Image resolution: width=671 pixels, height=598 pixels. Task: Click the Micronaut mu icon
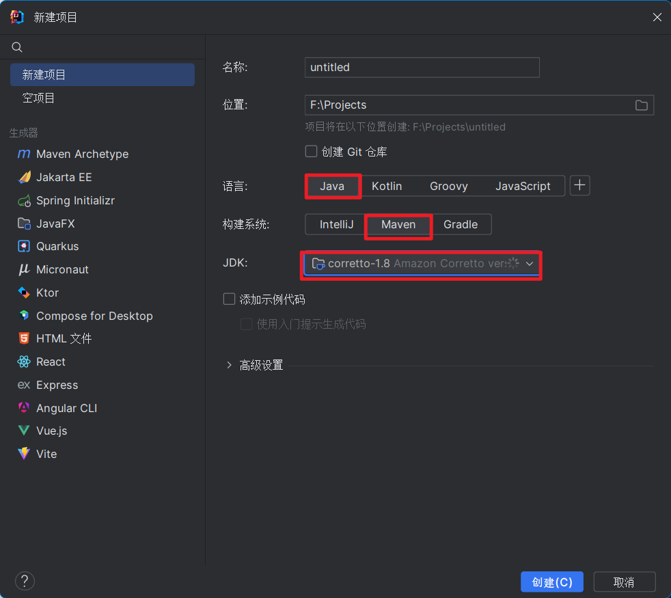pos(24,269)
